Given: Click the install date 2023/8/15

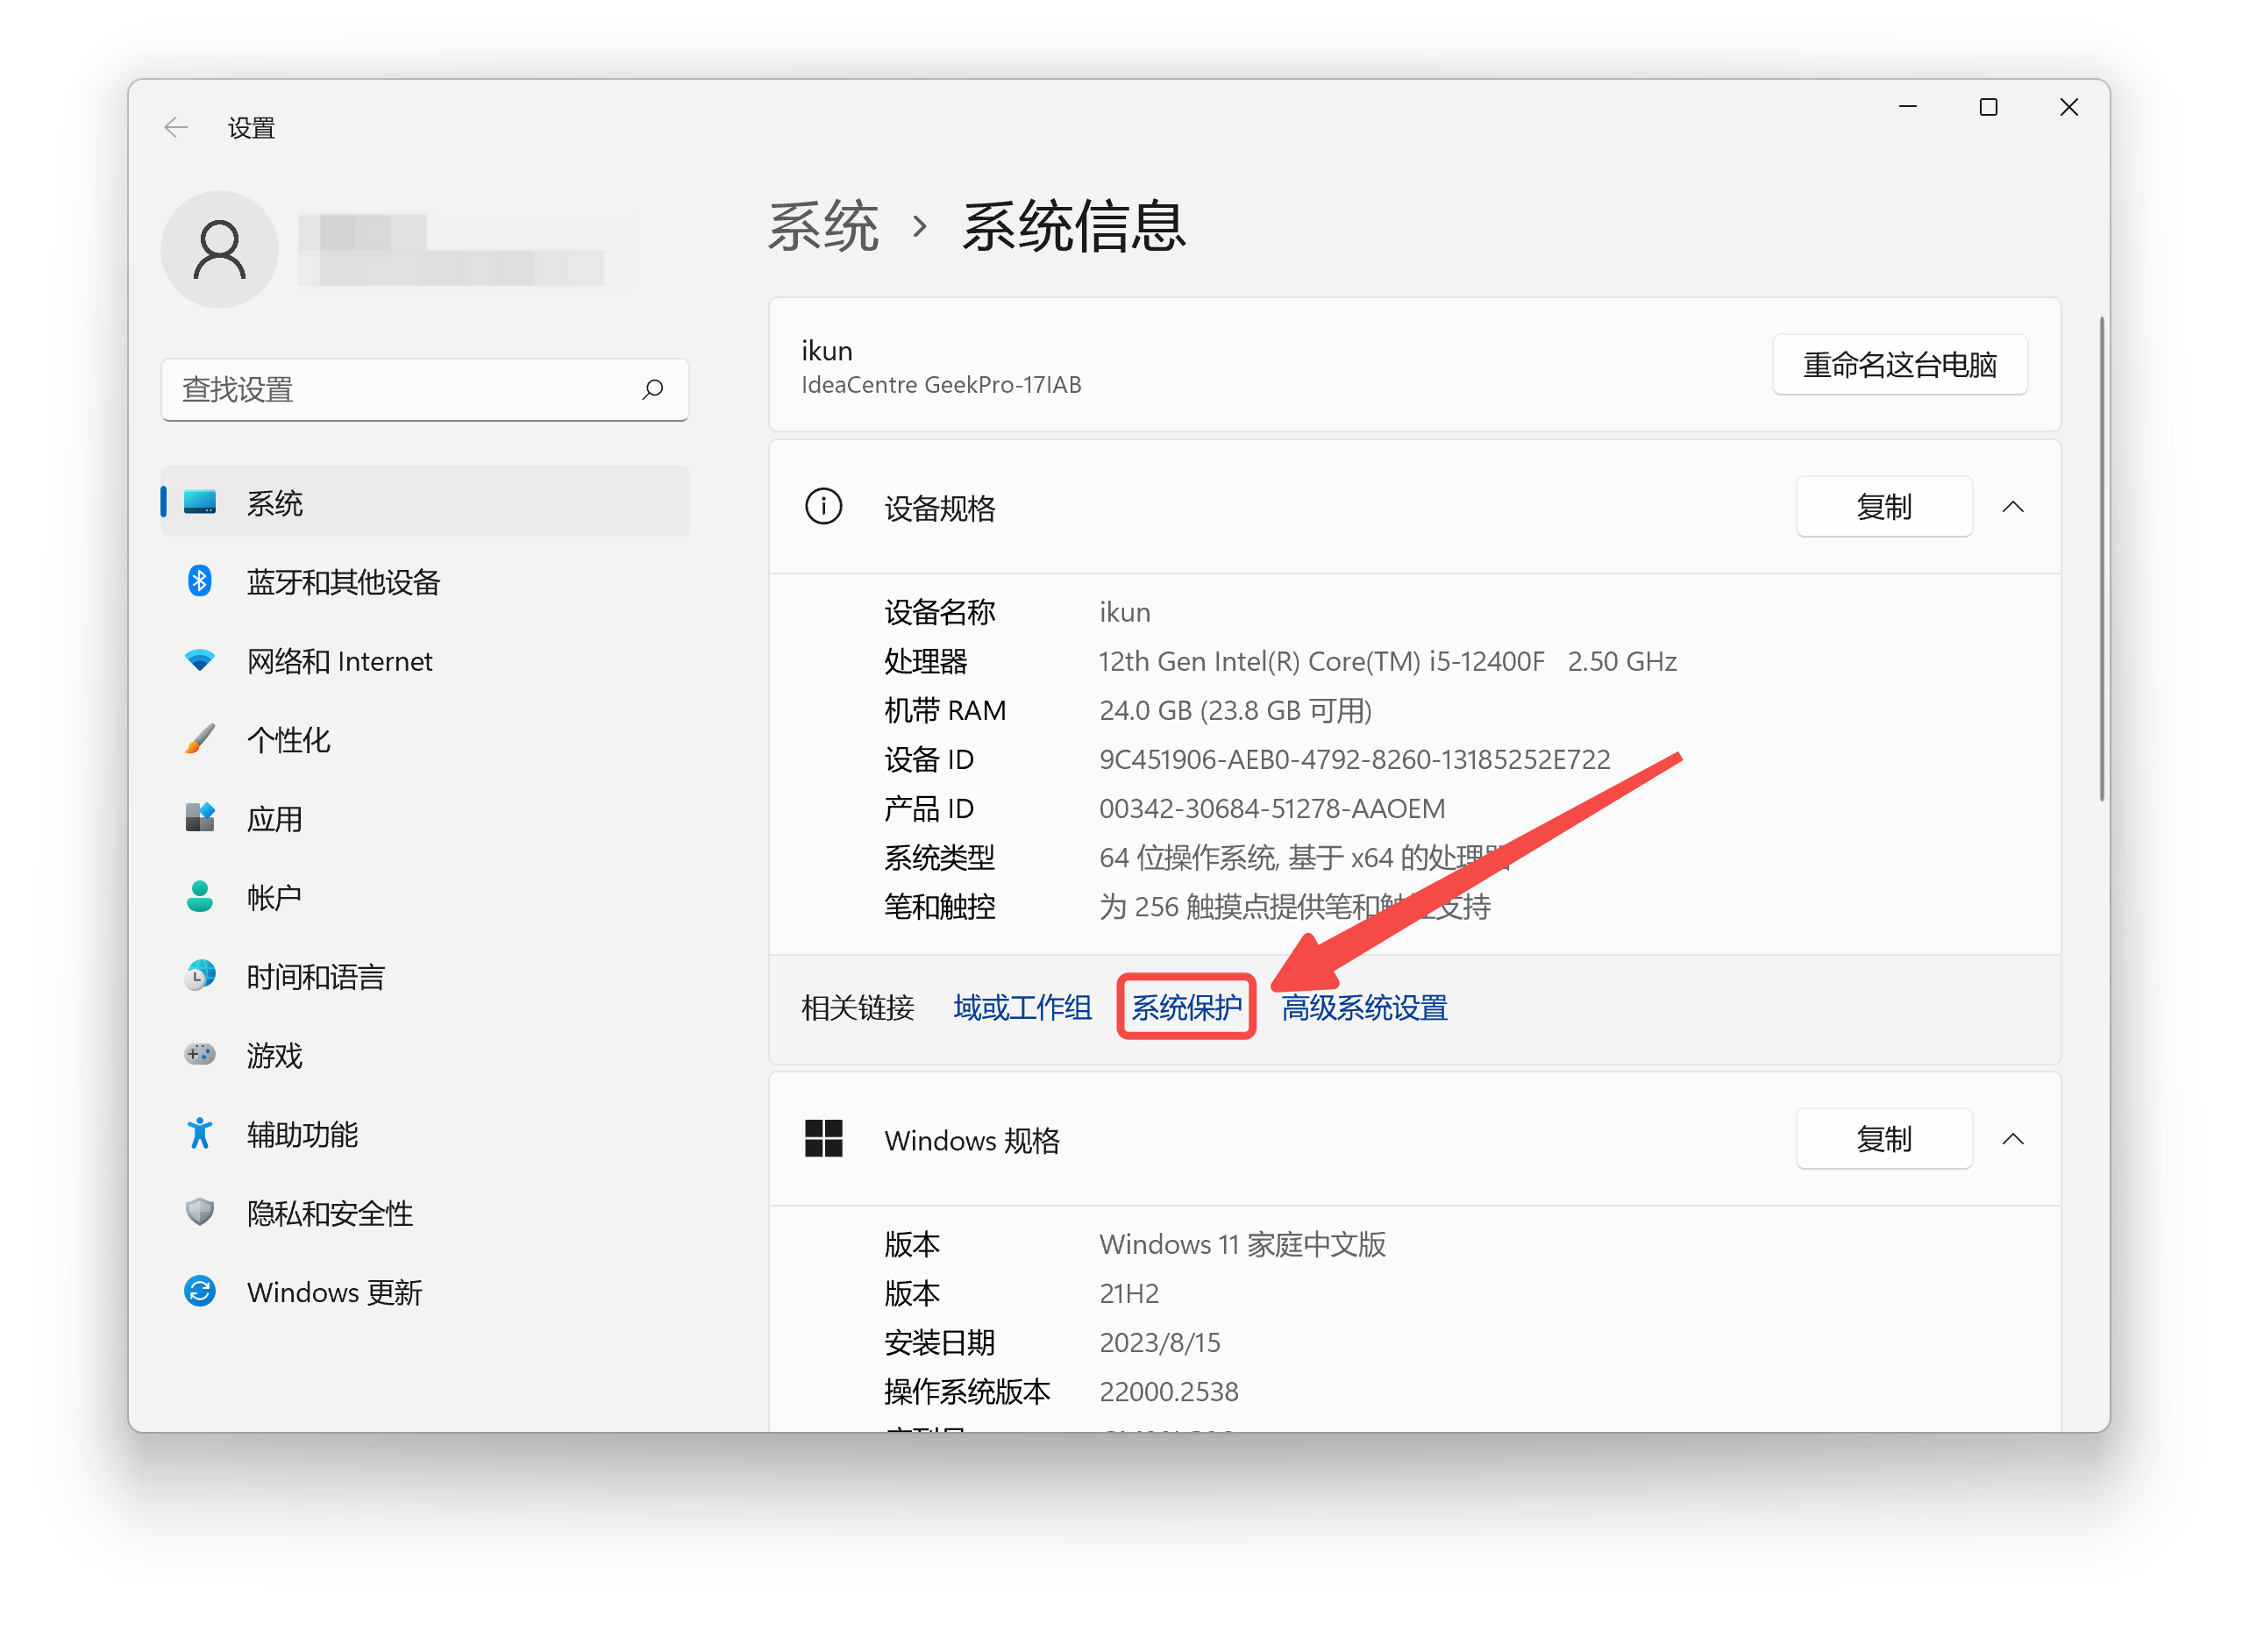Looking at the screenshot, I should 1160,1342.
